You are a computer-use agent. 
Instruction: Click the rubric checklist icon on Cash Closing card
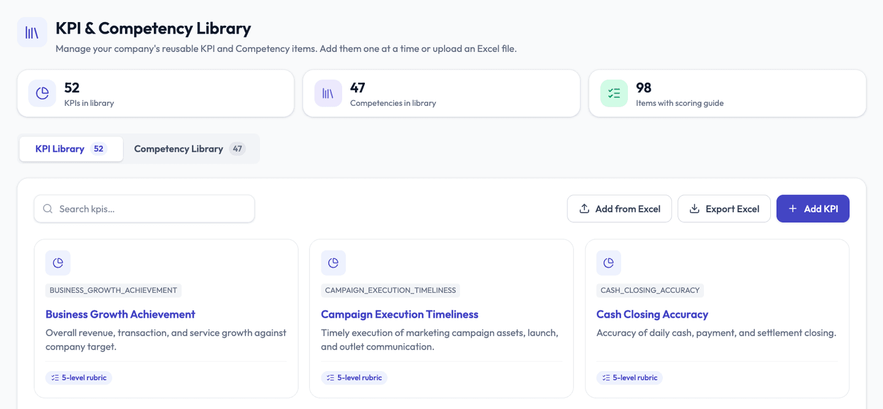[x=606, y=378]
